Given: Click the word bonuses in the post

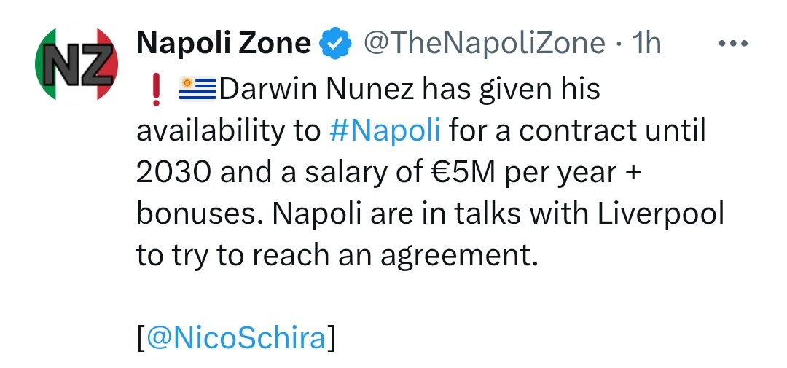Looking at the screenshot, I should [x=200, y=214].
